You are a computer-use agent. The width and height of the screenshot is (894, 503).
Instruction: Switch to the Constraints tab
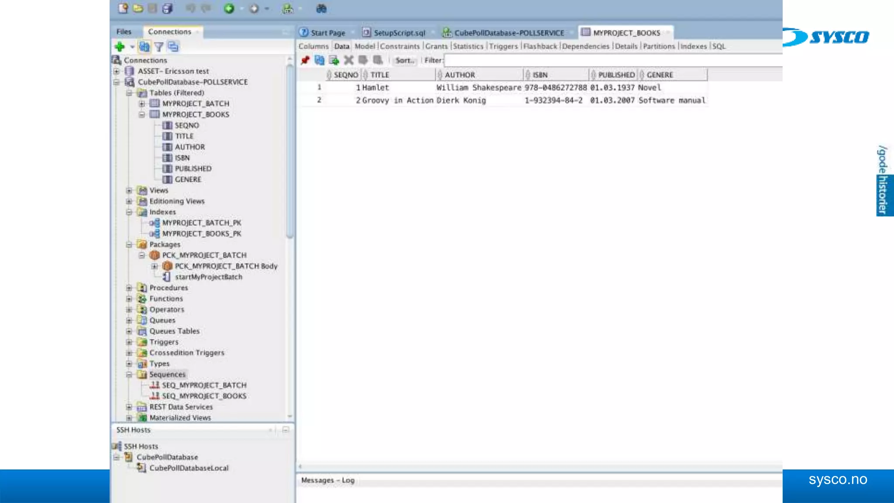coord(399,46)
